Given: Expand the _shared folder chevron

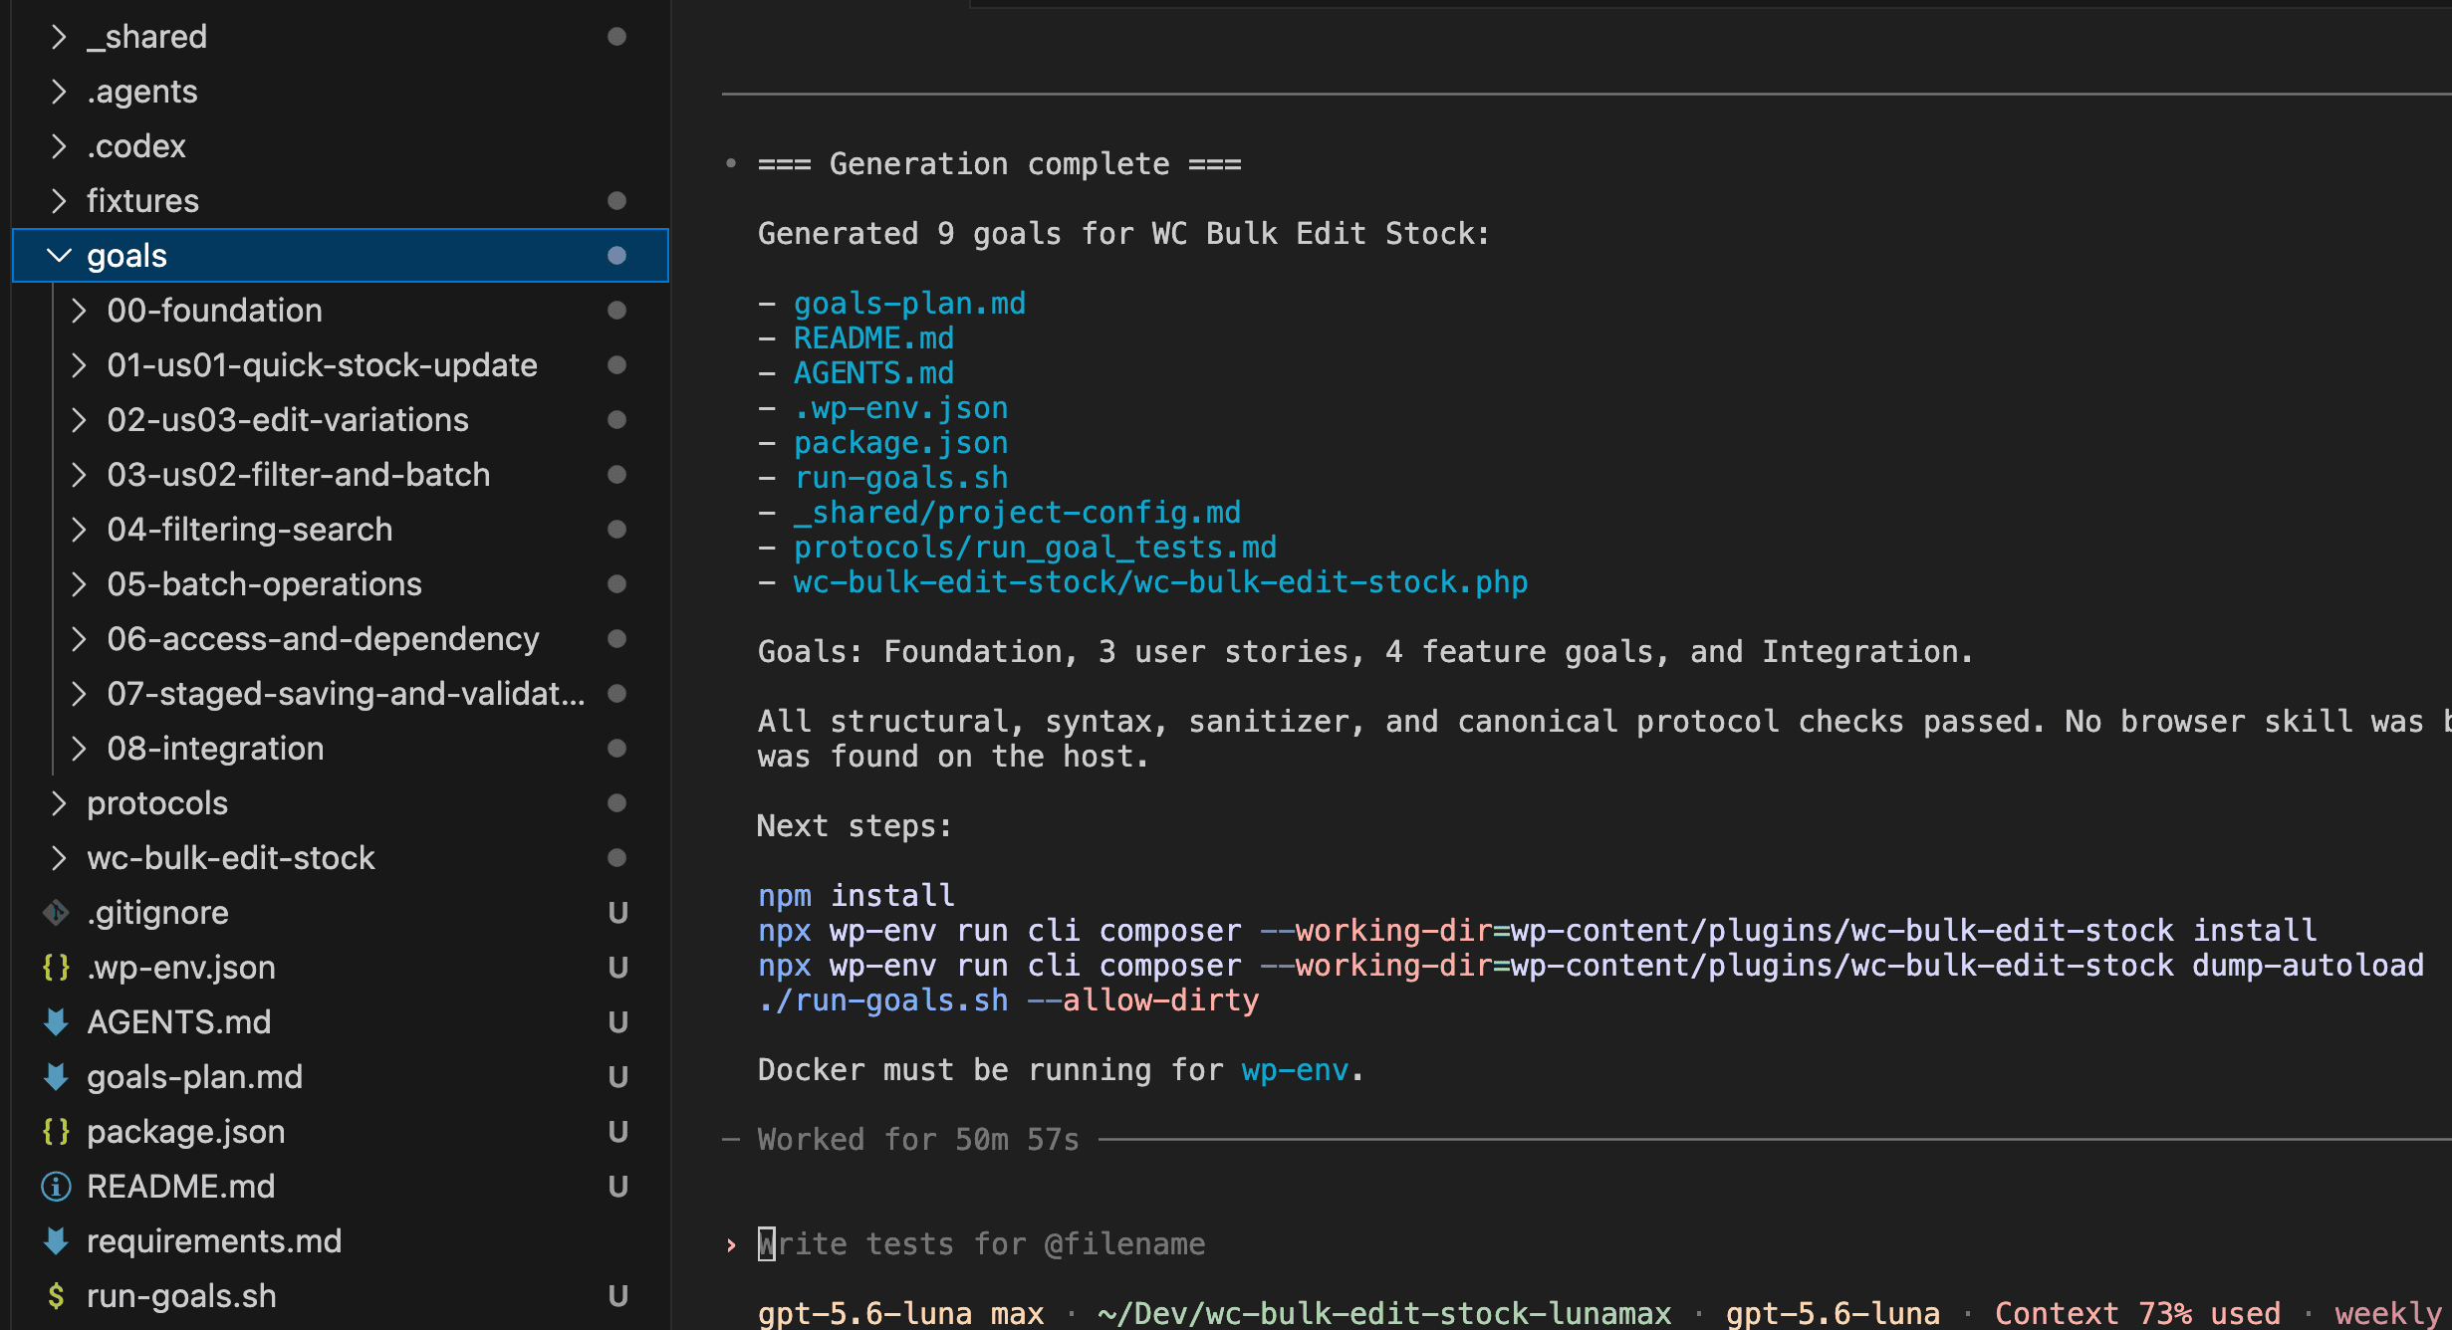Looking at the screenshot, I should [x=59, y=37].
